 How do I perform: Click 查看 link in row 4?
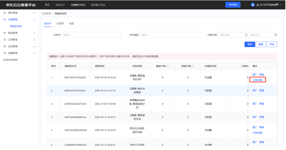[261, 117]
